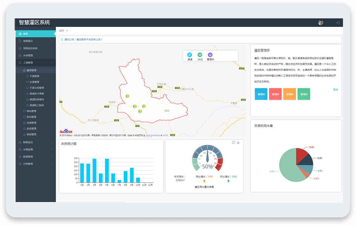Click the orange 管理所 tile

click(289, 94)
